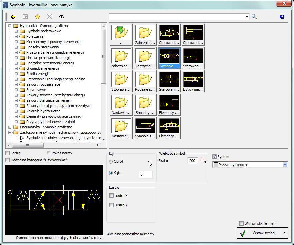Click the yellow star favorites icon
Screen dimensions: 294x245
37,17
